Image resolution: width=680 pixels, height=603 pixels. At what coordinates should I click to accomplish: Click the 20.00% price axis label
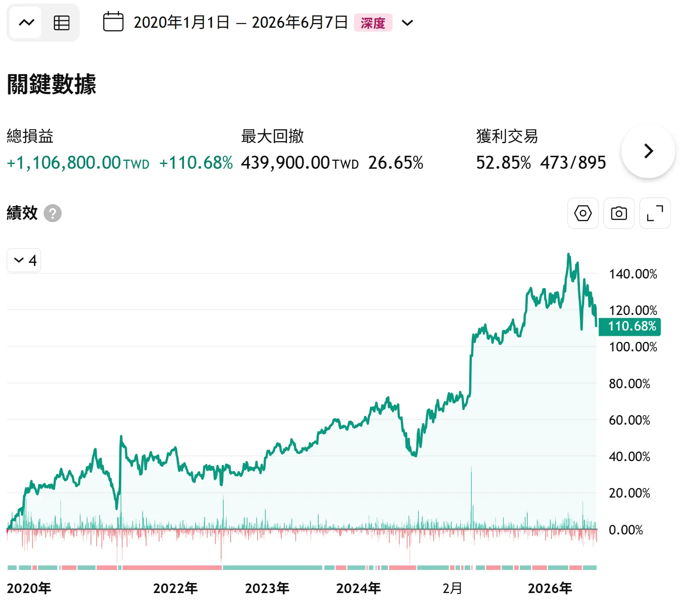(x=630, y=493)
